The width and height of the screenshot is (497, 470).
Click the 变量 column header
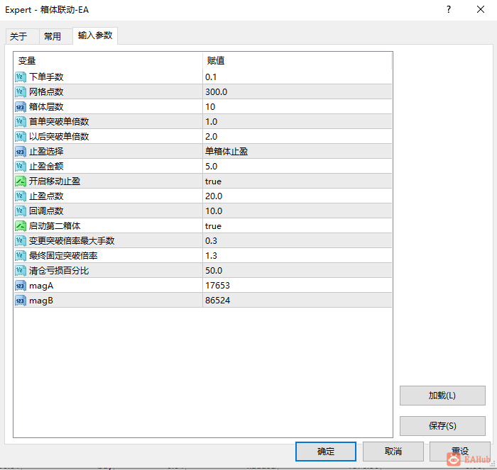click(x=108, y=60)
